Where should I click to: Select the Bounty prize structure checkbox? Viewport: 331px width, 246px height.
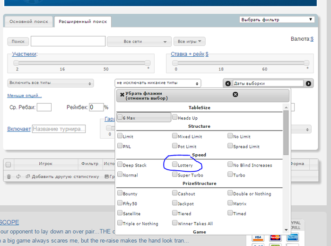coord(120,193)
